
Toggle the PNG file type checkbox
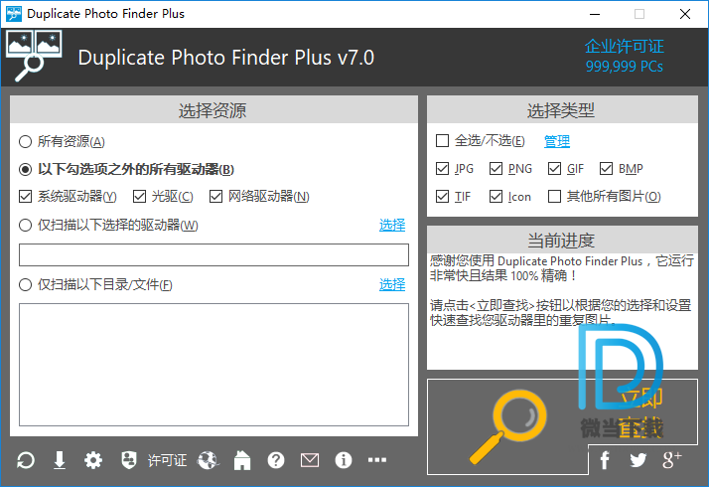pos(496,169)
